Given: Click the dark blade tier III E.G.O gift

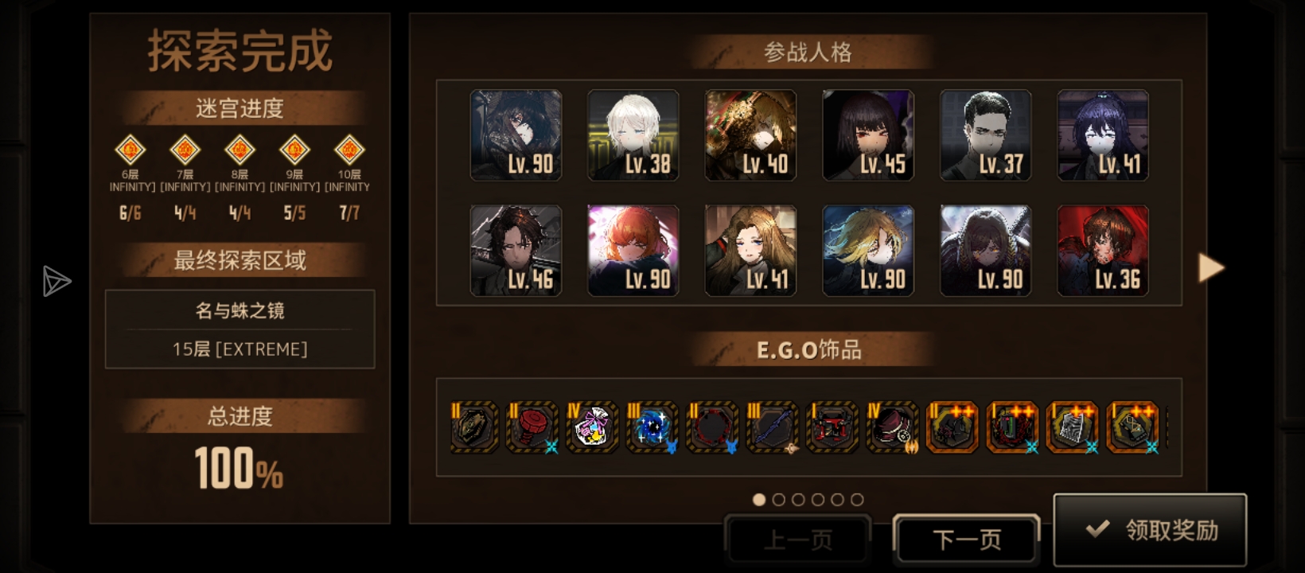Looking at the screenshot, I should [x=772, y=428].
